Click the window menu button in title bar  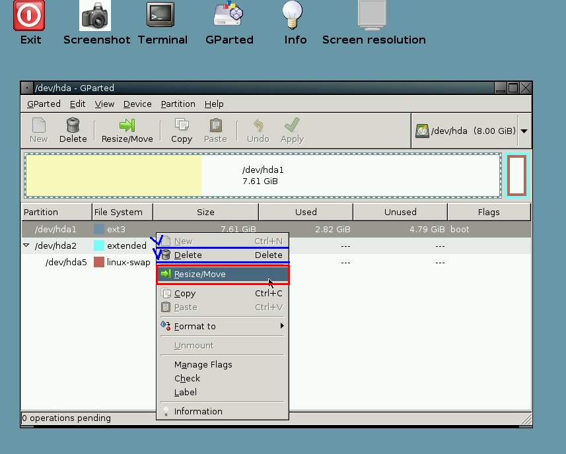coord(26,88)
